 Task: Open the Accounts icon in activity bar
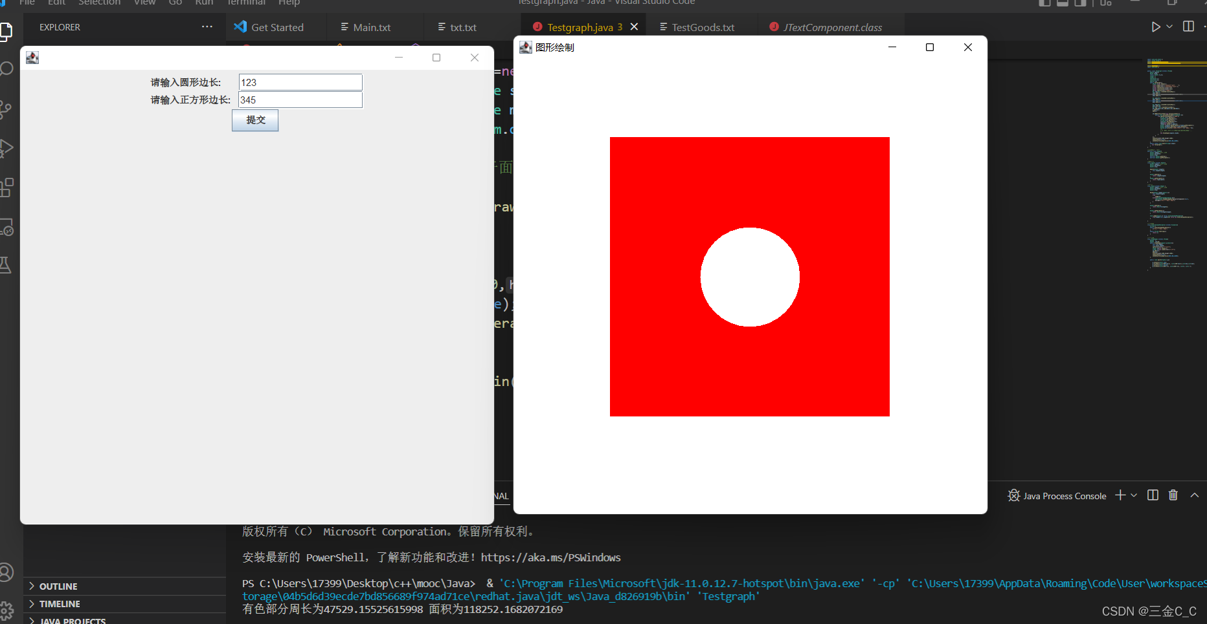[6, 572]
